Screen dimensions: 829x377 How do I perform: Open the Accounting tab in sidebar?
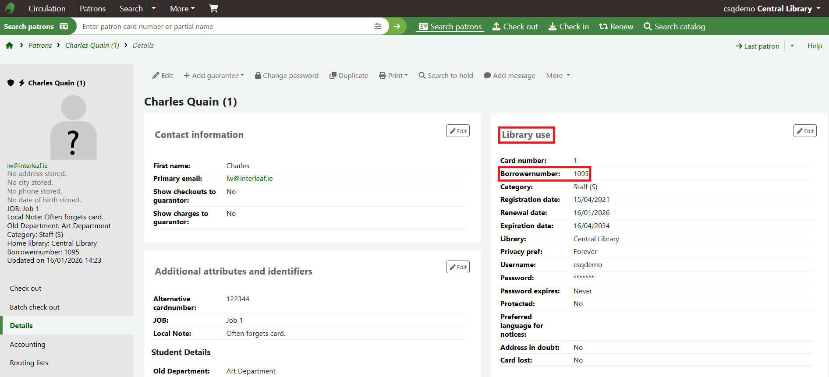[x=28, y=345]
